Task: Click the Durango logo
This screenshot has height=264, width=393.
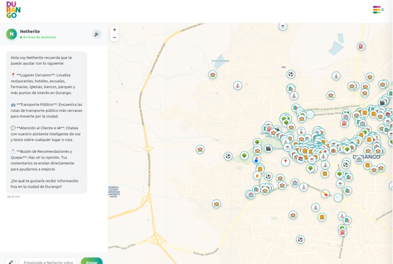Action: (13, 10)
